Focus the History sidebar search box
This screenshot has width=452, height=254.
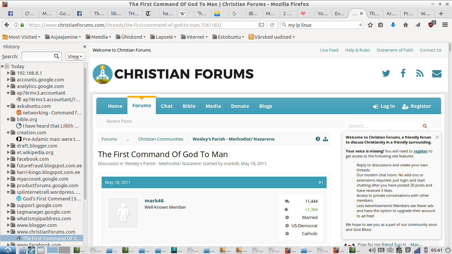pos(42,57)
